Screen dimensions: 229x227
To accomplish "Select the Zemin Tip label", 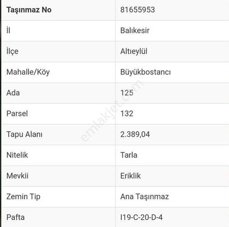I will (24, 197).
